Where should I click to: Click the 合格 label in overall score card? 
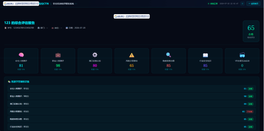[x=251, y=34]
